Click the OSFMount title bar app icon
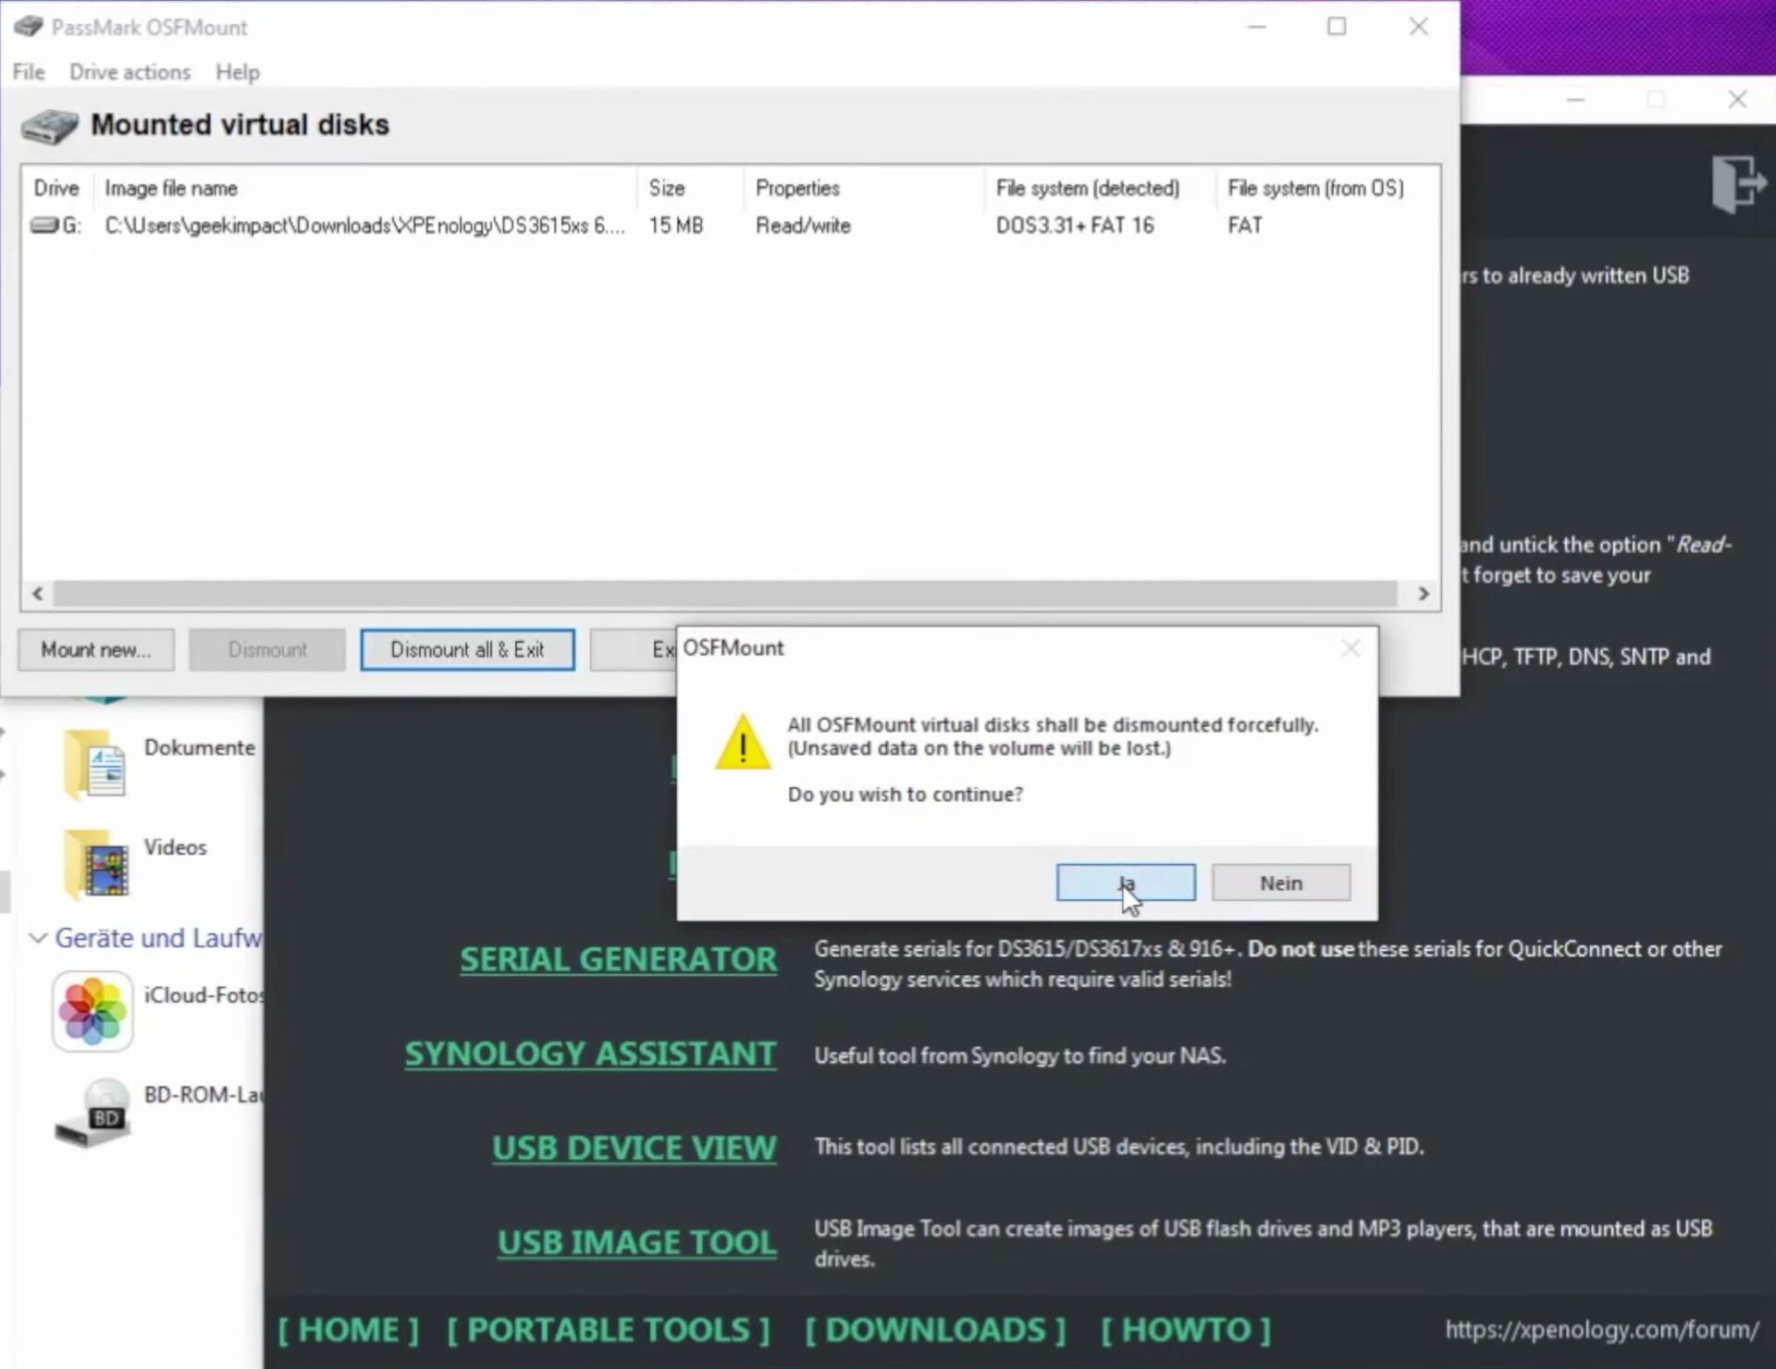This screenshot has width=1776, height=1369. (x=29, y=27)
